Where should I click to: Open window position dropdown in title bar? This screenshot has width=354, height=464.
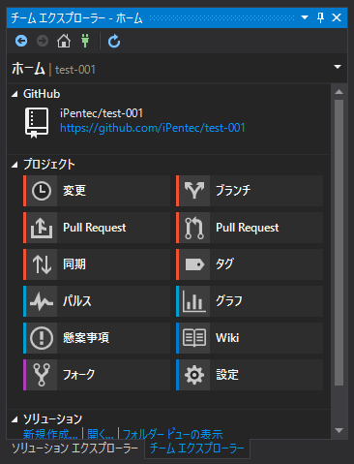305,17
